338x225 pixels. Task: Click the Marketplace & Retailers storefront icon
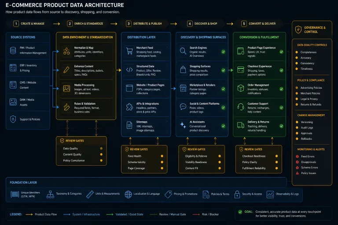coord(183,88)
